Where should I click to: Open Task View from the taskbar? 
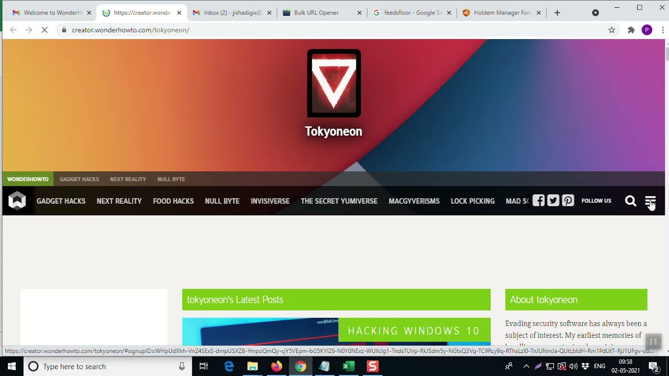tap(204, 367)
